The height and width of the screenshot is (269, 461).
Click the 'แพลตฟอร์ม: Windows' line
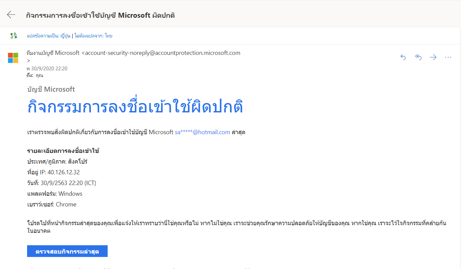click(x=54, y=194)
